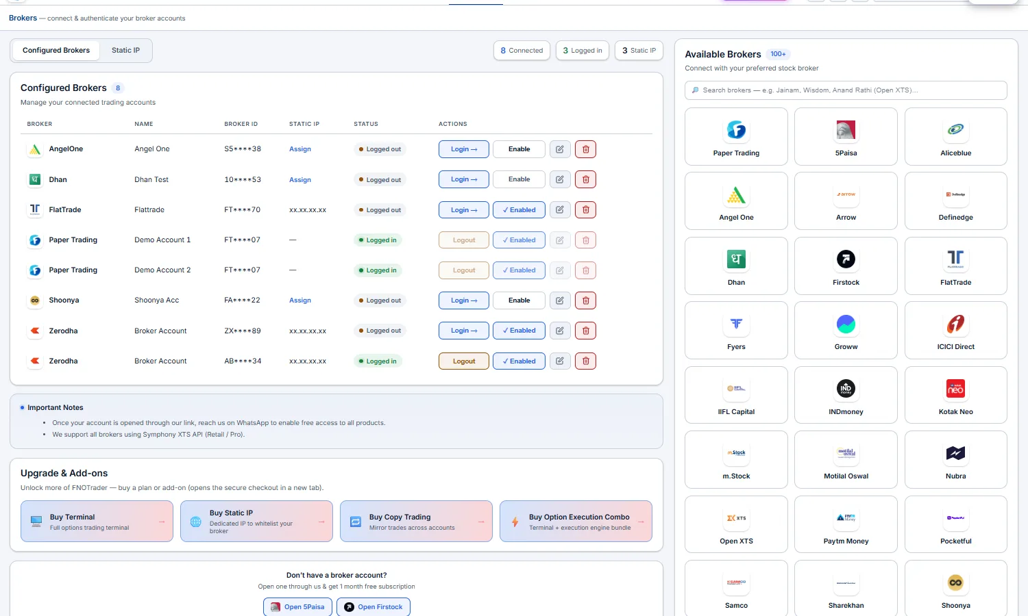
Task: Choose the Arrow broker card
Action: [846, 201]
